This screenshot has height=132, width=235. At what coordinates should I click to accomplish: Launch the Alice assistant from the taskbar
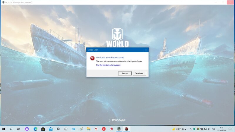27,129
